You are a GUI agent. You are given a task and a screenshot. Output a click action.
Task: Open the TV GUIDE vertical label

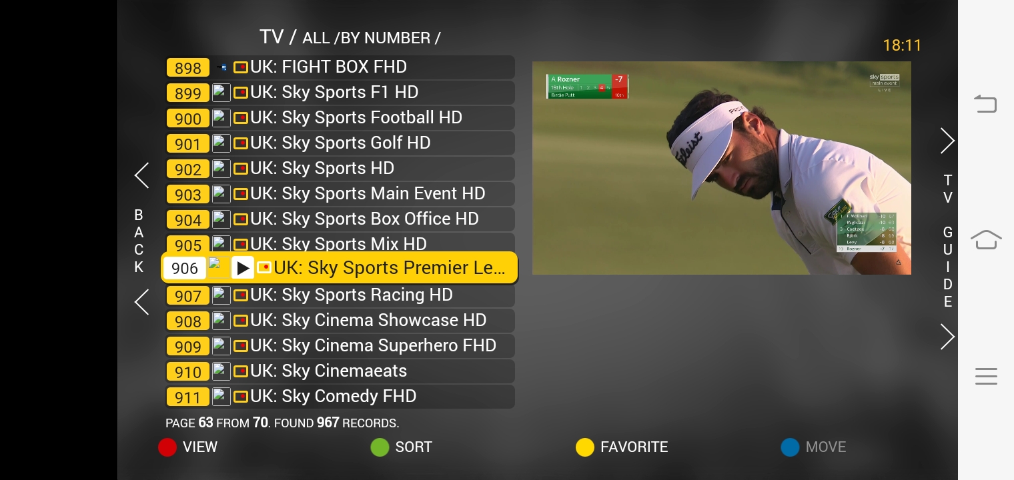tap(947, 241)
